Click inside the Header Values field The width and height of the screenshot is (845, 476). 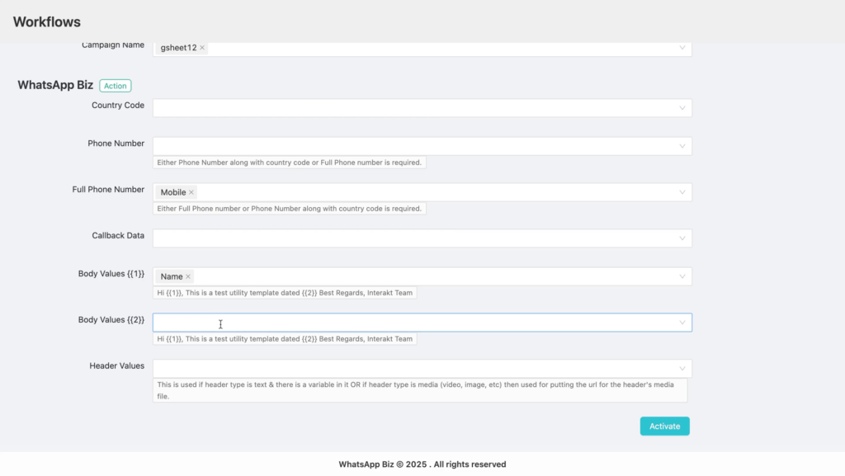(422, 369)
